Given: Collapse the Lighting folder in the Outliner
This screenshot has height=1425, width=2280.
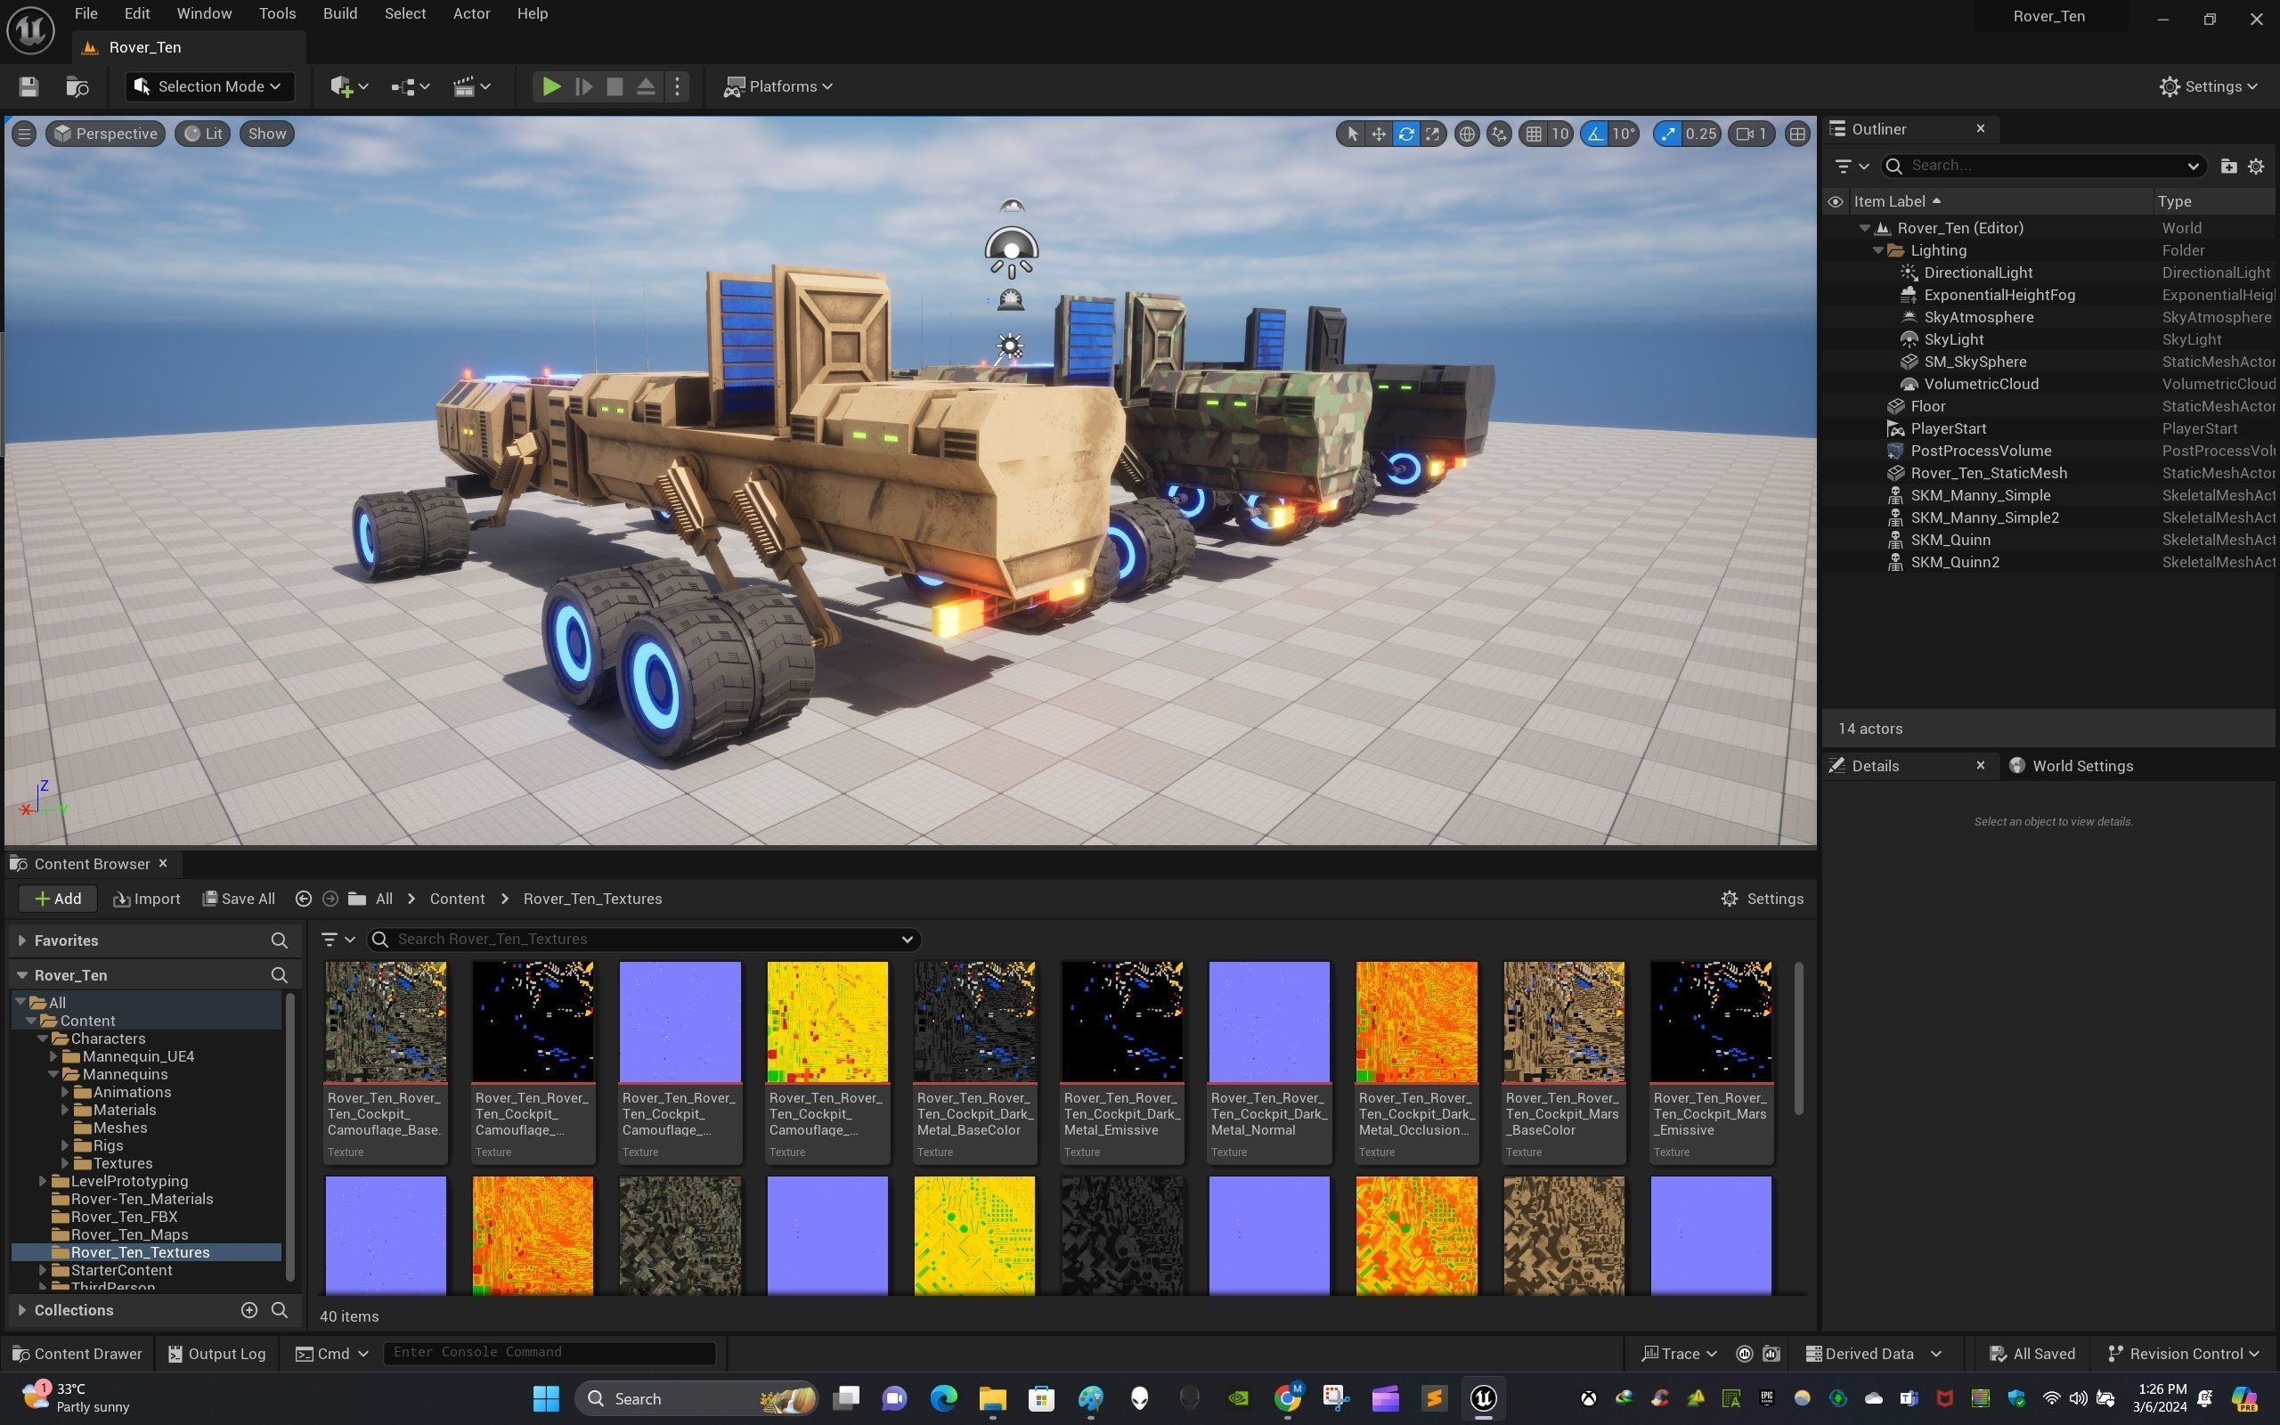Looking at the screenshot, I should (1877, 250).
